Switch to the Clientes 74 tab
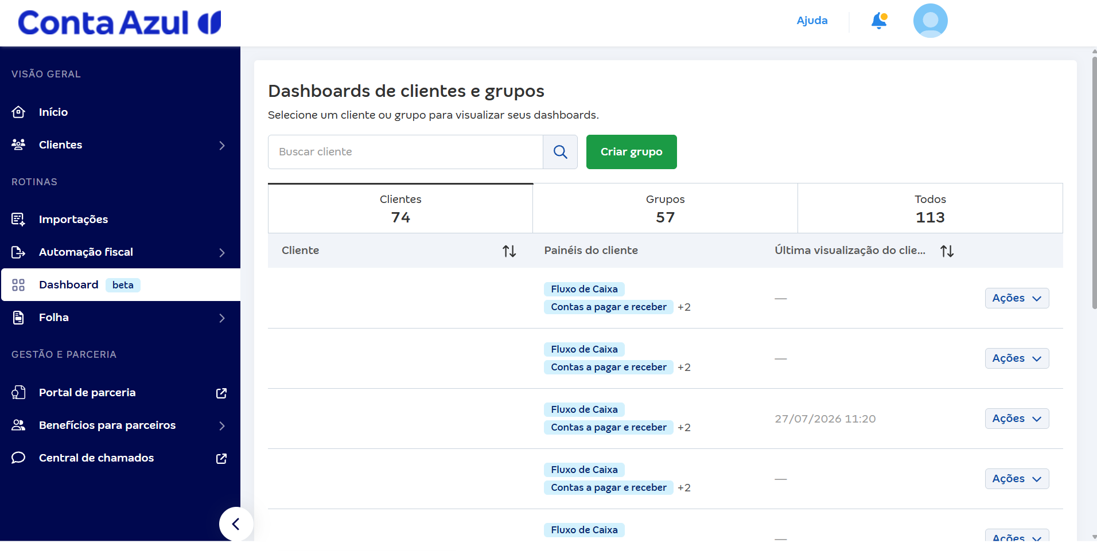Viewport: 1097px width, 551px height. pyautogui.click(x=400, y=208)
